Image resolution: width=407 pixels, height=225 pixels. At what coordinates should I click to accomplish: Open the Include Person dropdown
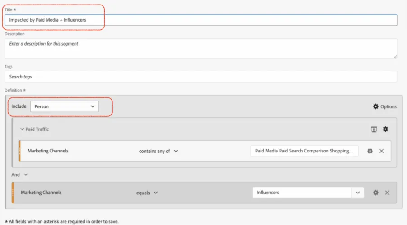tap(65, 106)
